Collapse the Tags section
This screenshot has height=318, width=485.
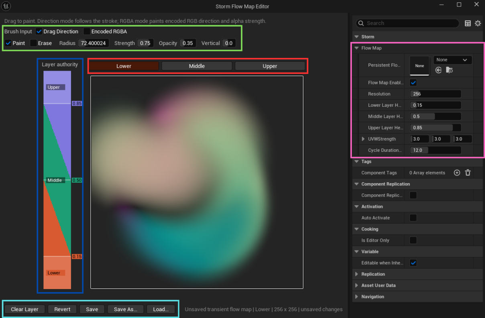tap(357, 161)
